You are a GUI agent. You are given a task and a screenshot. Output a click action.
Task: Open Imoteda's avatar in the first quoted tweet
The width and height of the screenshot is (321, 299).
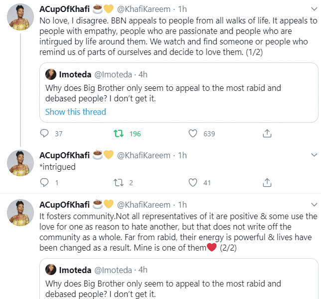[51, 74]
